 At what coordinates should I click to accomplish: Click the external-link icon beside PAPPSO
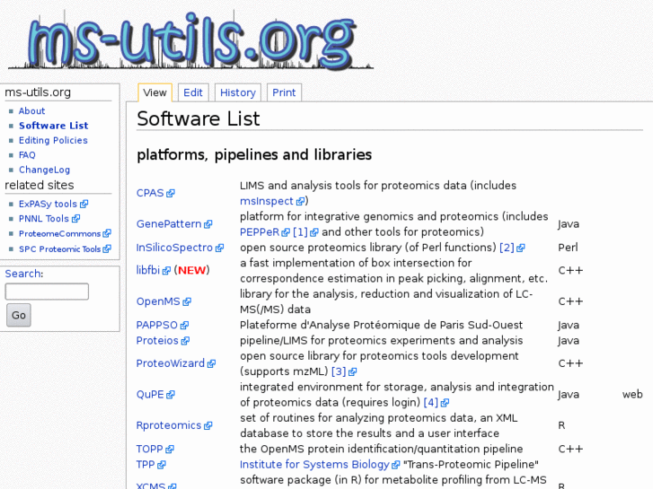[x=184, y=326]
